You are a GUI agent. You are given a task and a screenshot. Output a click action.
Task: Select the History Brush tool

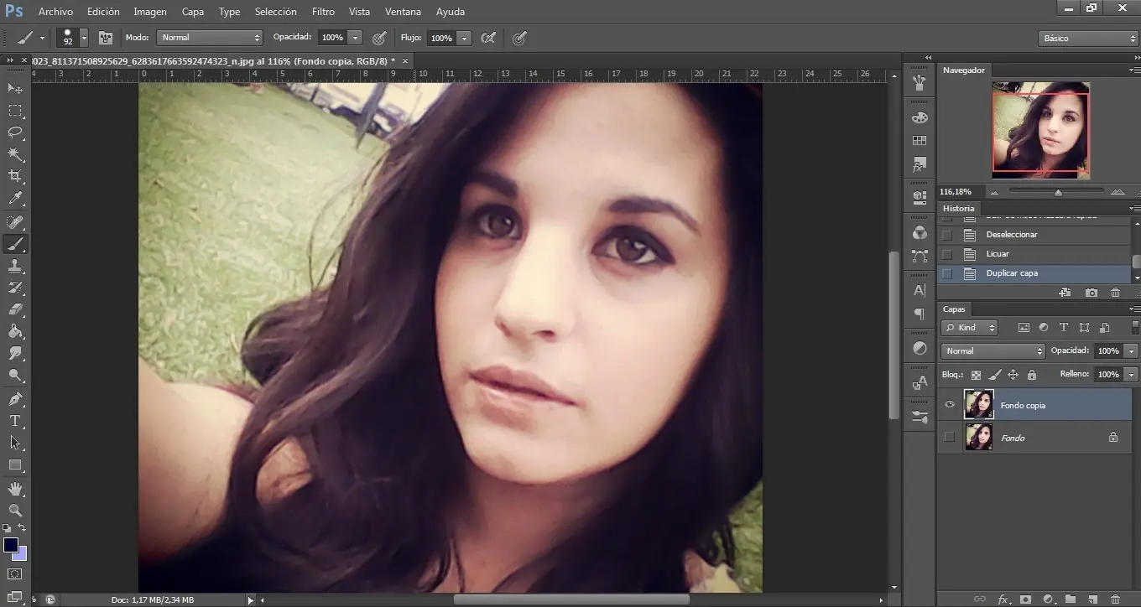15,288
